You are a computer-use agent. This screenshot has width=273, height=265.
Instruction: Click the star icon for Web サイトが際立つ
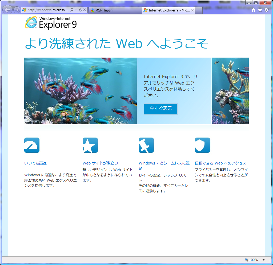pos(90,145)
